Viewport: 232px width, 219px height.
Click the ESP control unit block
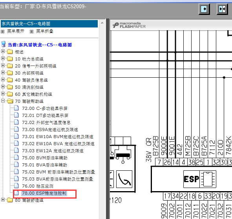[192, 179]
